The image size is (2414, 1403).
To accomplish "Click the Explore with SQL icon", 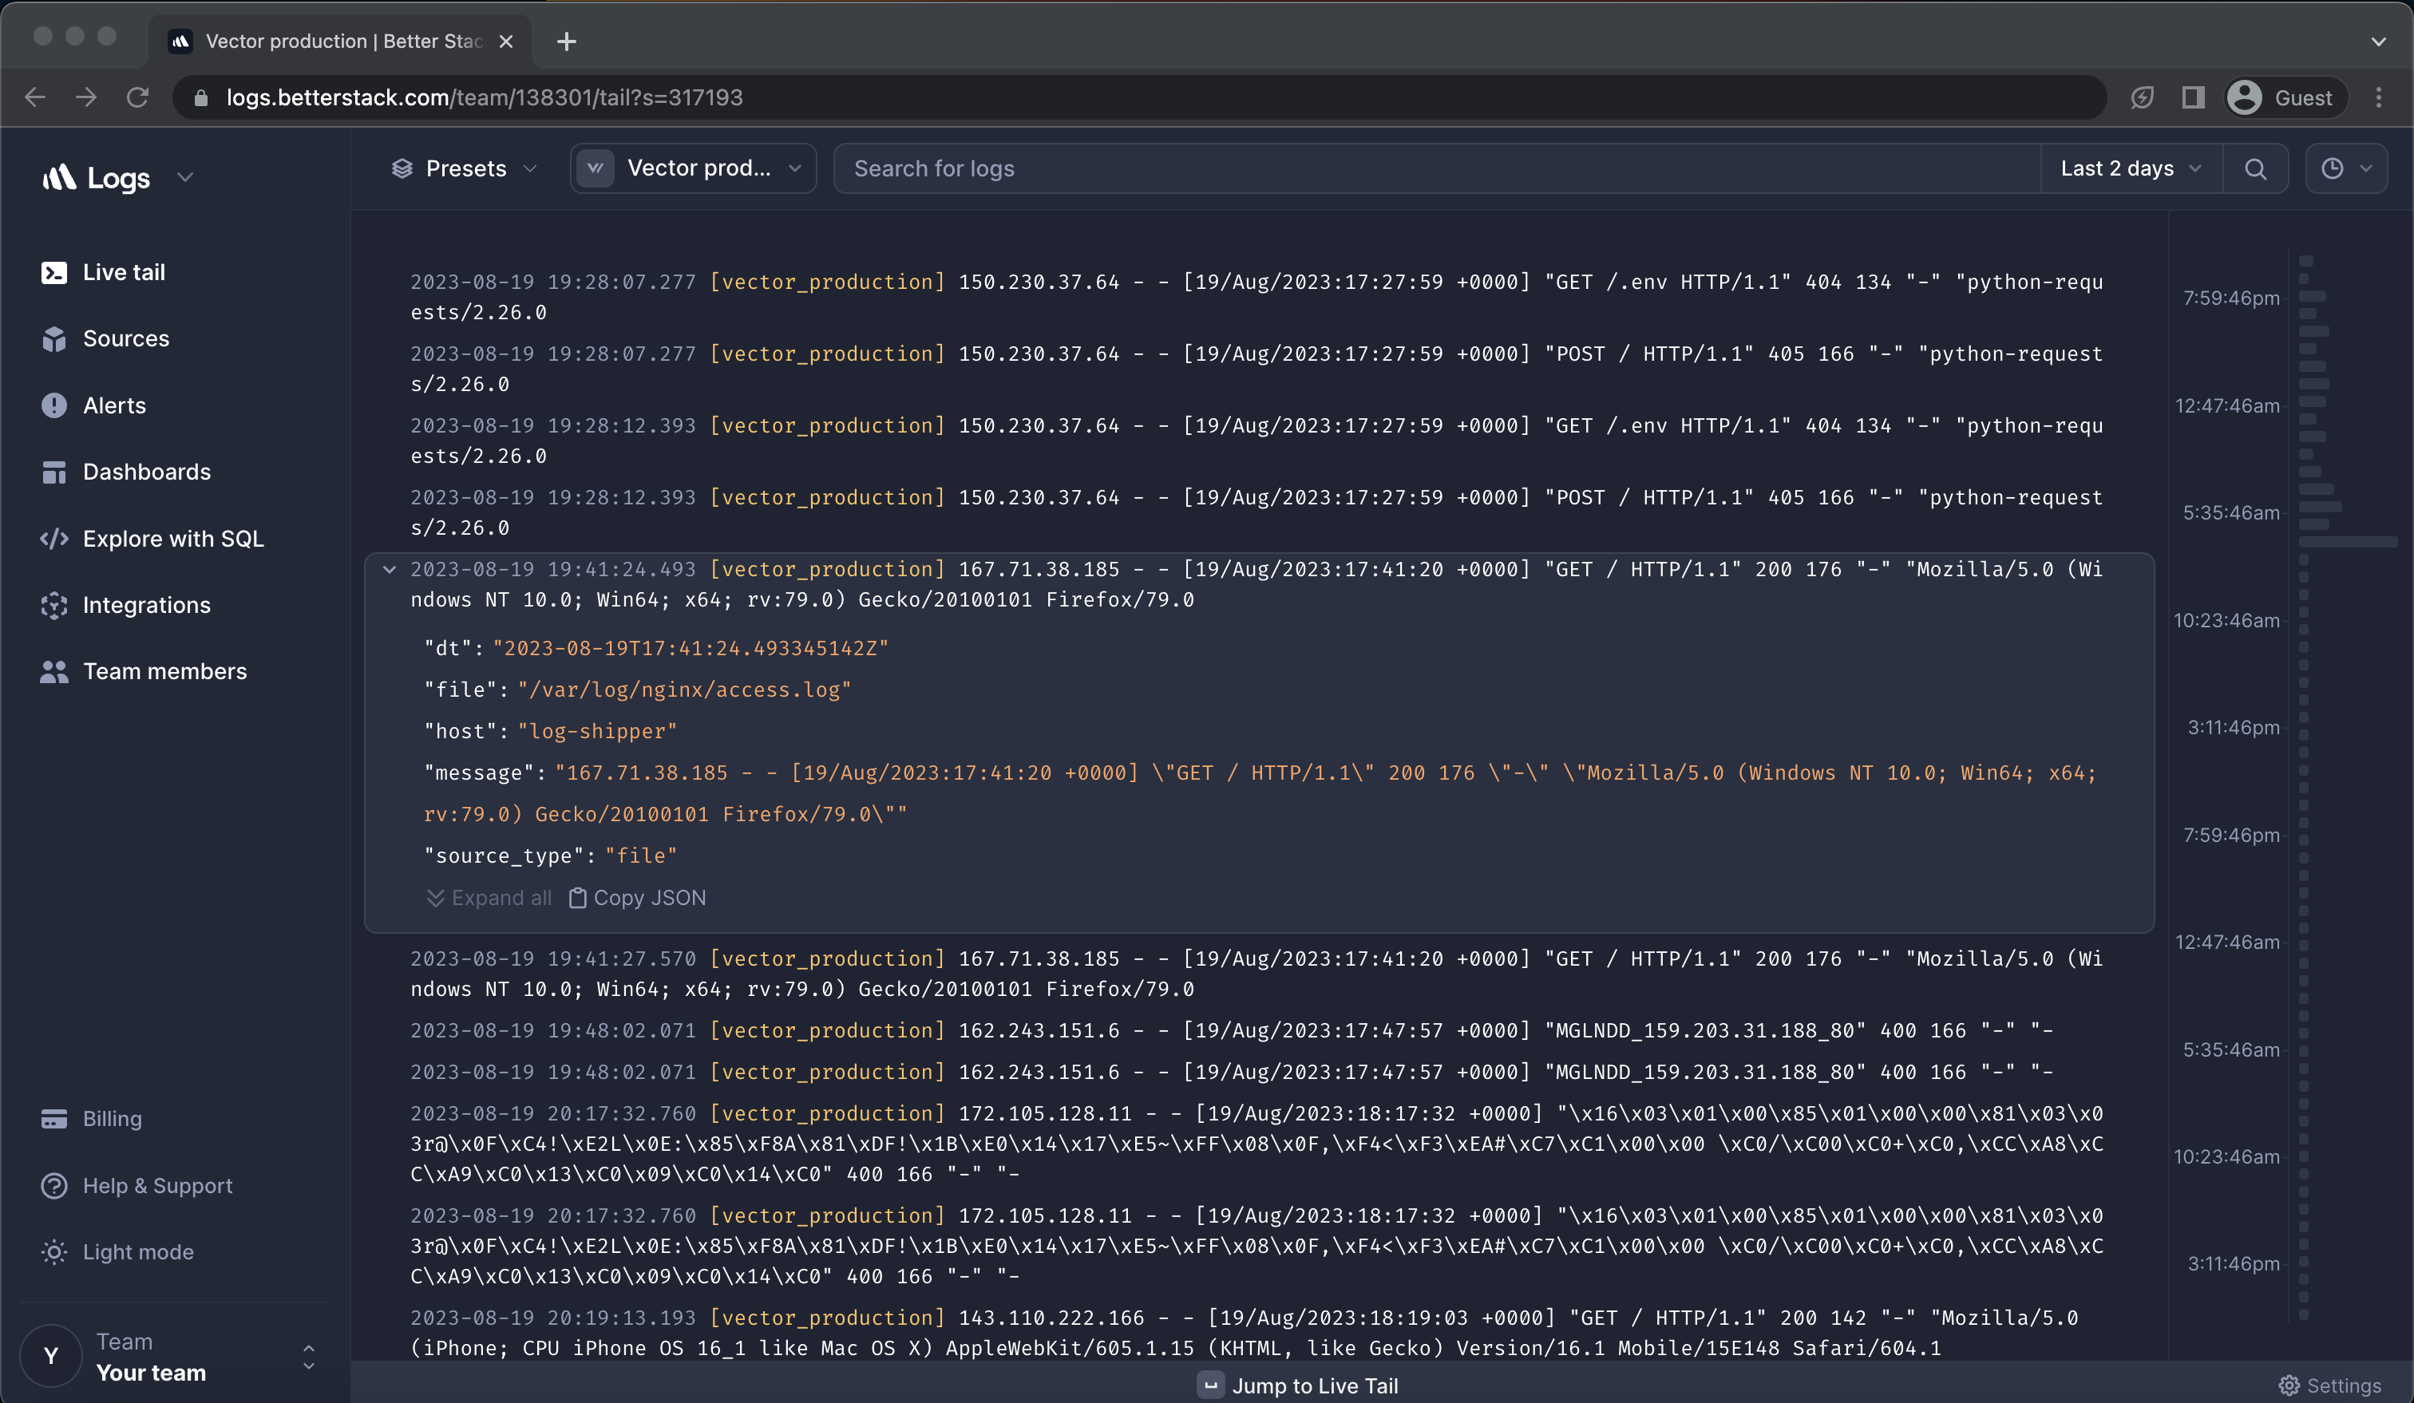I will point(53,538).
